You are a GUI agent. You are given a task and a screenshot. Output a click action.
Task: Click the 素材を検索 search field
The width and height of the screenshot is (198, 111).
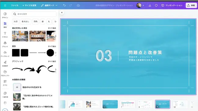click(x=34, y=14)
